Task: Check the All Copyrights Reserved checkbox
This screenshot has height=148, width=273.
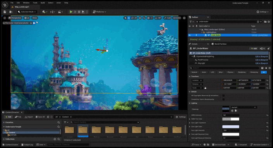Action: [223, 95]
